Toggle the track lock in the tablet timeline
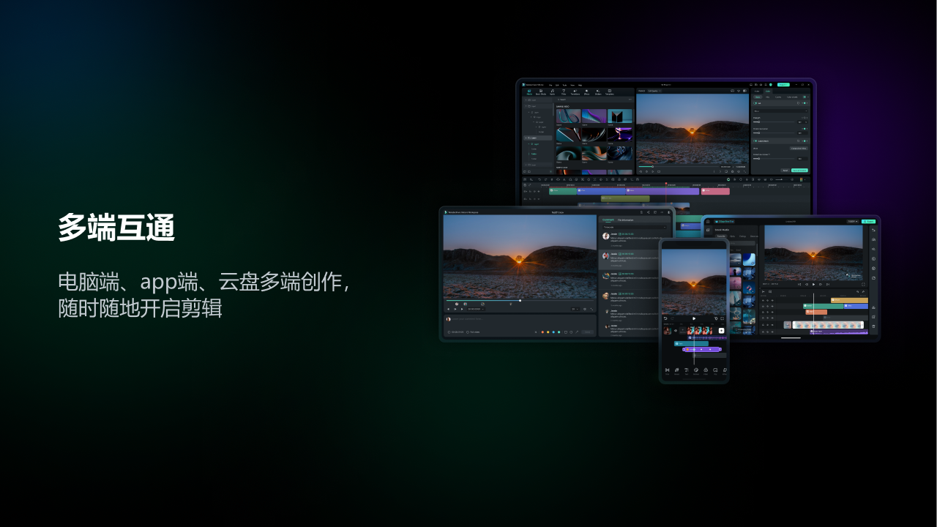This screenshot has width=937, height=527. click(762, 306)
